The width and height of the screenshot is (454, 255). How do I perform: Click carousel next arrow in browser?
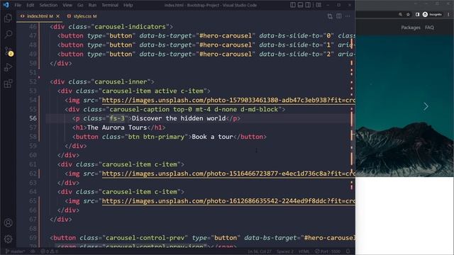426,106
